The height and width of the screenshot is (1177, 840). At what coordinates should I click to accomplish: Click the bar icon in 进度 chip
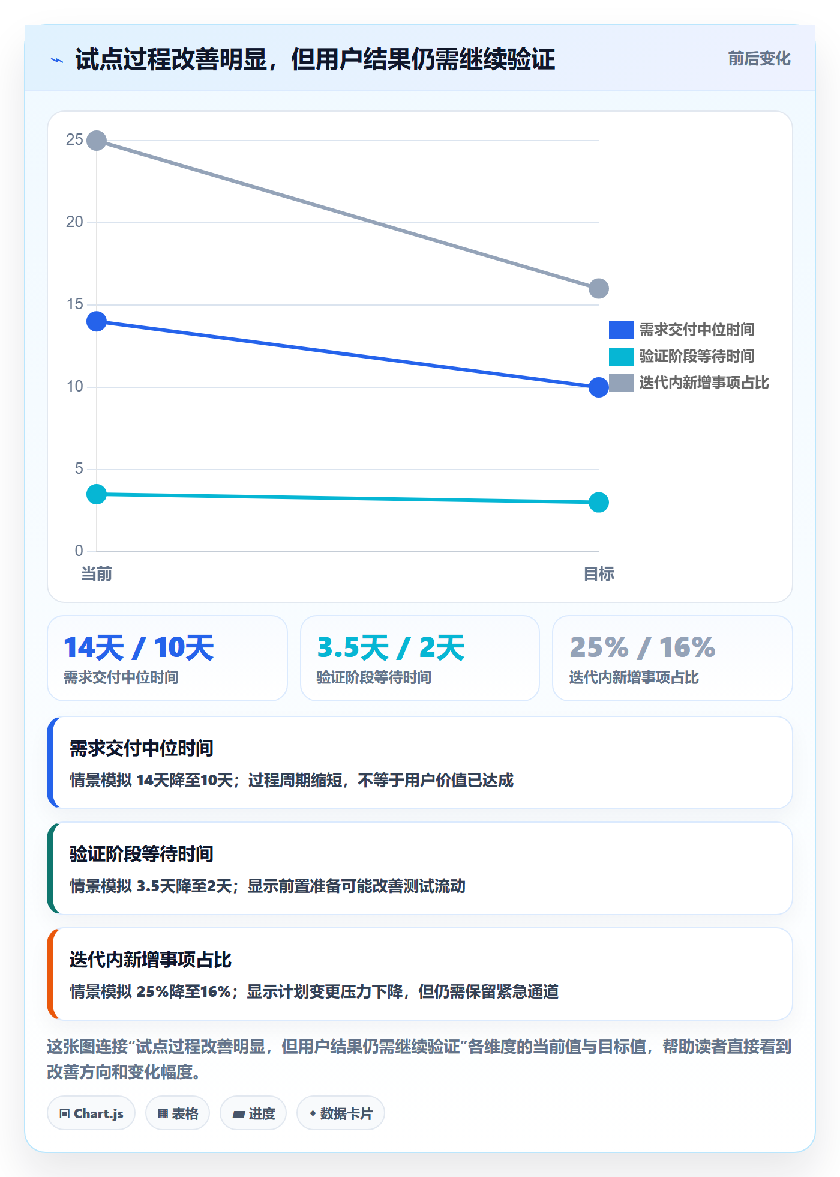239,1115
